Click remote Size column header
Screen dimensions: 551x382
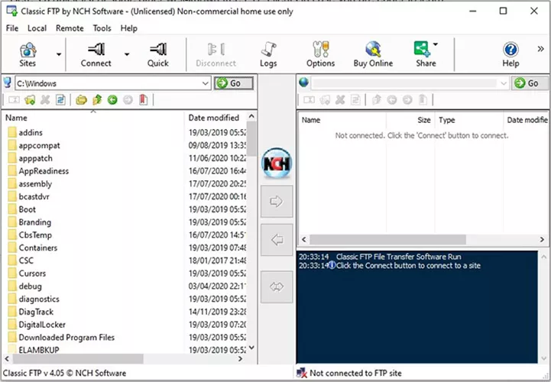pos(410,120)
